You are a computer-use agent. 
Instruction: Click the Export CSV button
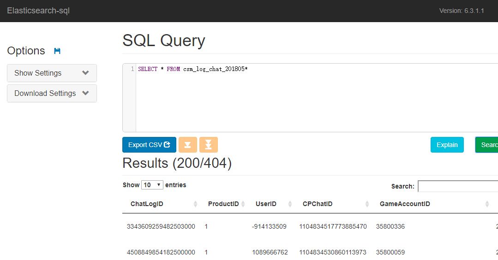pyautogui.click(x=149, y=145)
